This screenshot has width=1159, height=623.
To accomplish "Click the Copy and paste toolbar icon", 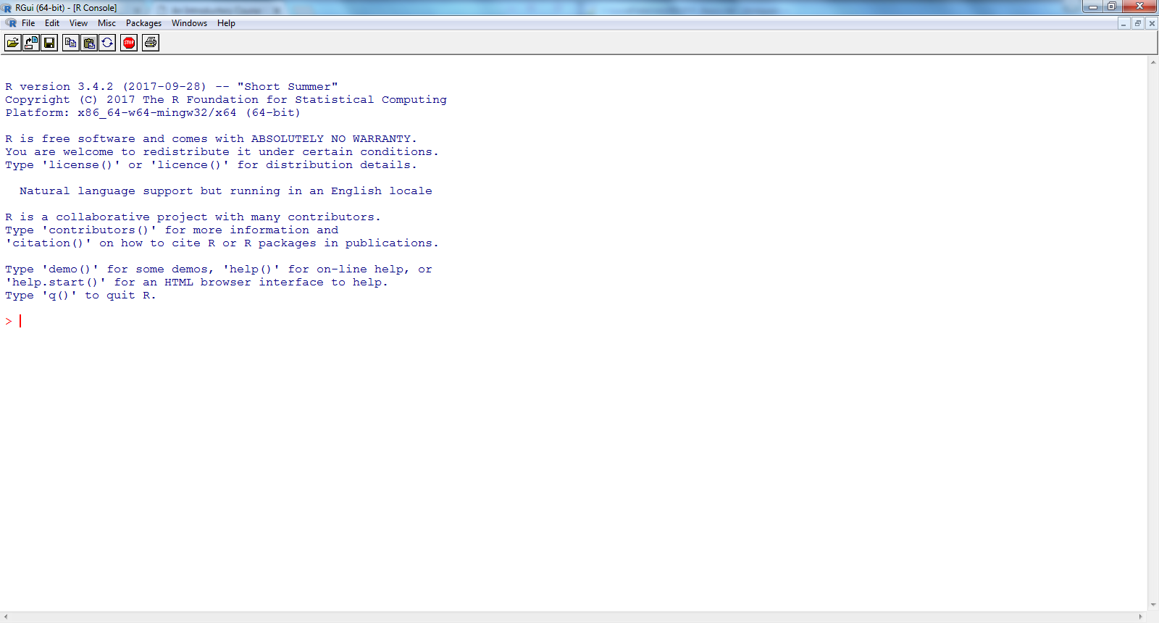I will coord(107,43).
